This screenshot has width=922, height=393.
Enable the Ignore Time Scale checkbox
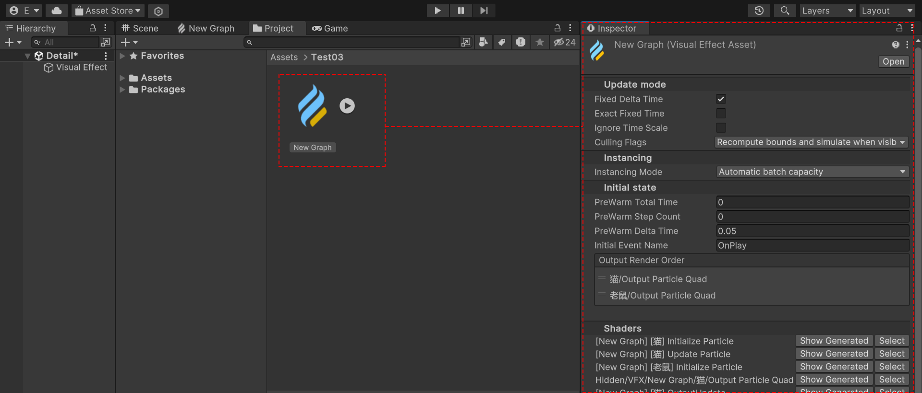721,128
